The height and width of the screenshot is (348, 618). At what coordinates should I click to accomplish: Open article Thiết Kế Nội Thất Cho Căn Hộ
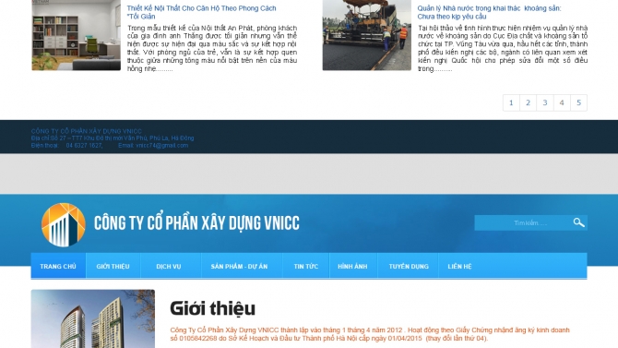[201, 12]
